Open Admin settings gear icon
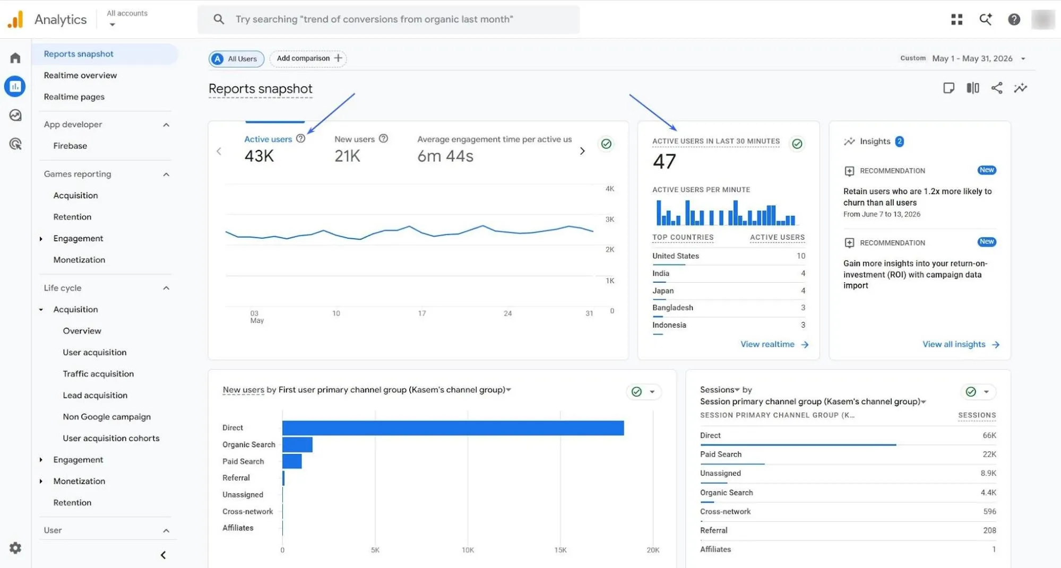The image size is (1061, 568). pyautogui.click(x=15, y=548)
